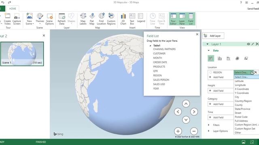Insert a 2D Chart
This screenshot has width=259, height=145.
tap(123, 19)
